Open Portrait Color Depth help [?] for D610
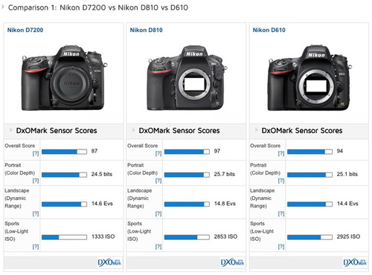The image size is (372, 275). click(x=281, y=181)
